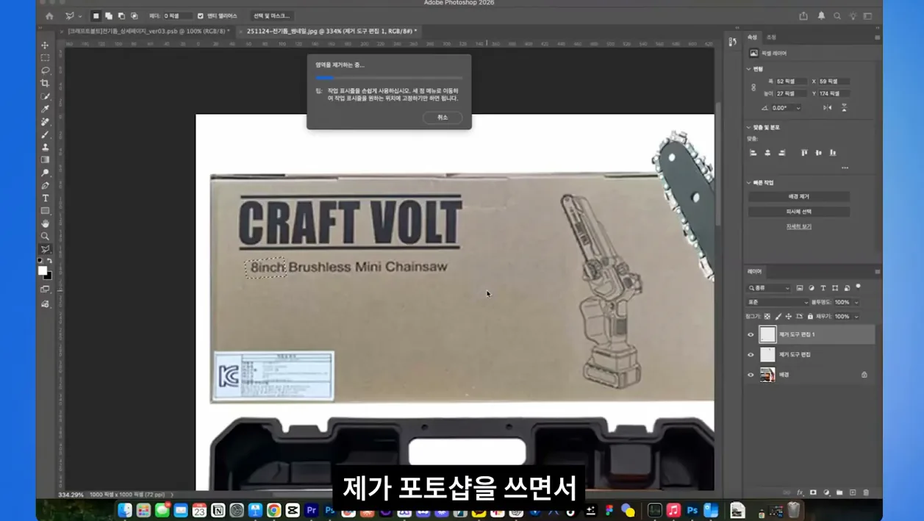
Task: Select the Type tool
Action: tap(45, 198)
